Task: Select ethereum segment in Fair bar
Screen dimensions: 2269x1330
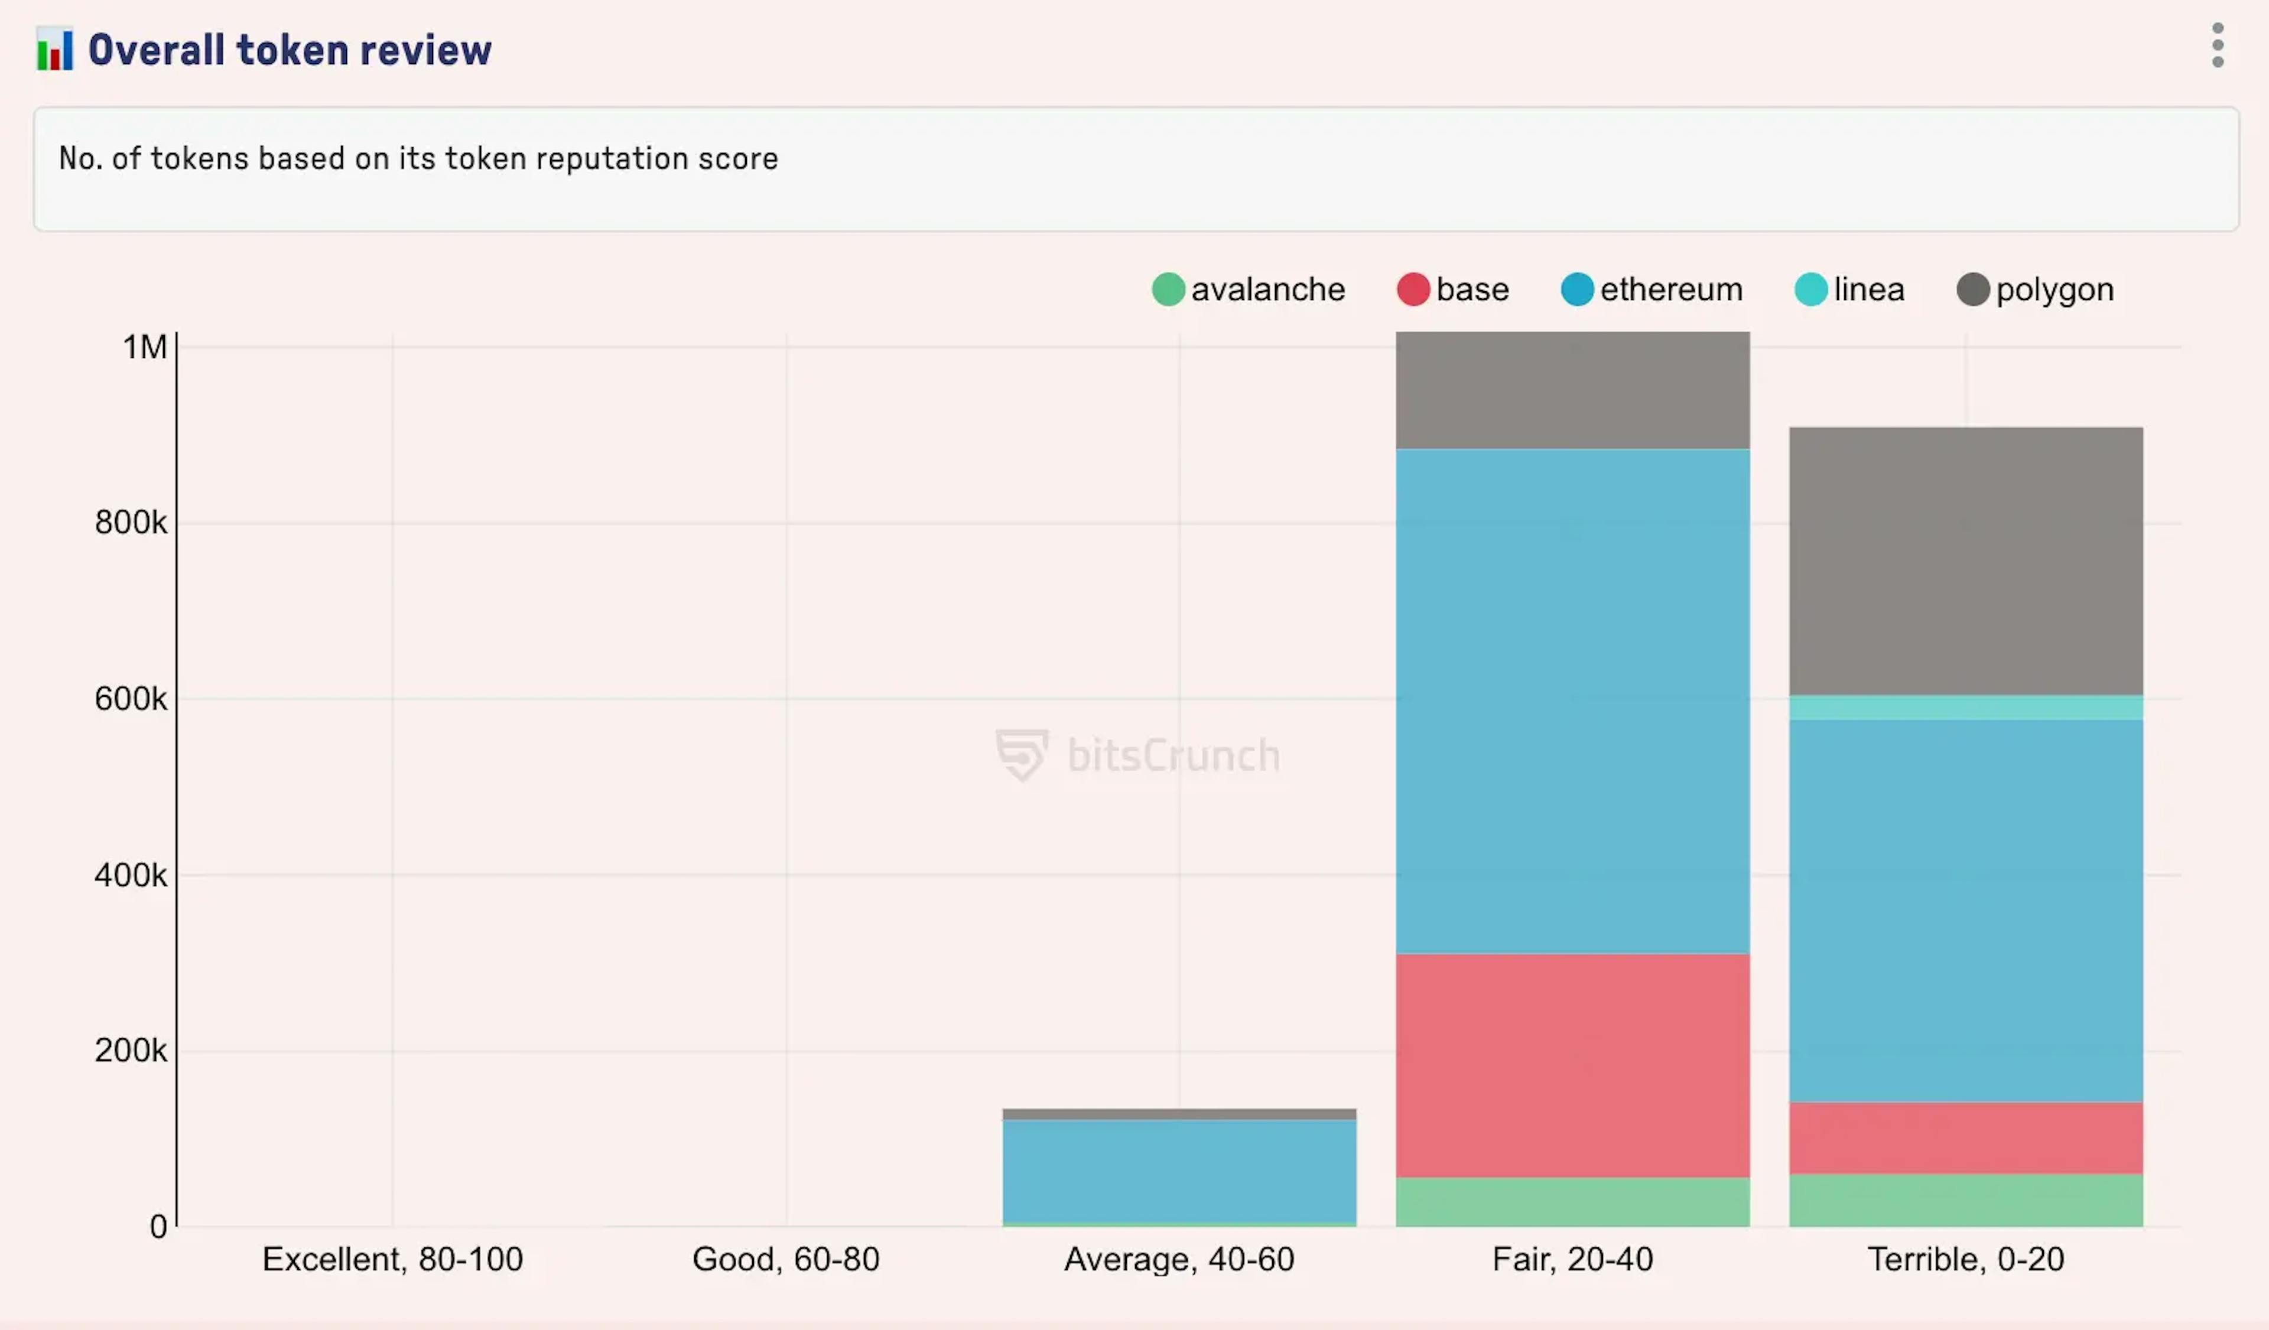Action: click(x=1572, y=701)
